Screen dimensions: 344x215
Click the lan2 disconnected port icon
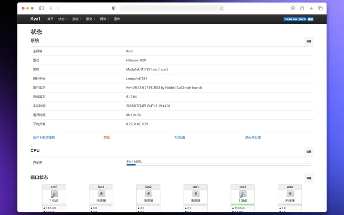148,194
